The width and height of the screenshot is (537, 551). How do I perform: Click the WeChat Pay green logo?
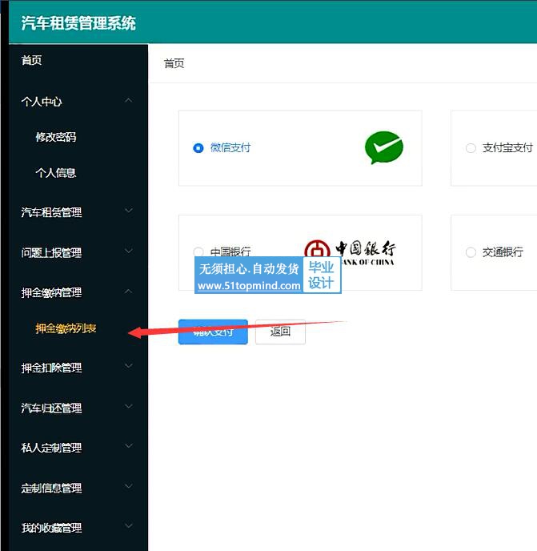pyautogui.click(x=384, y=147)
